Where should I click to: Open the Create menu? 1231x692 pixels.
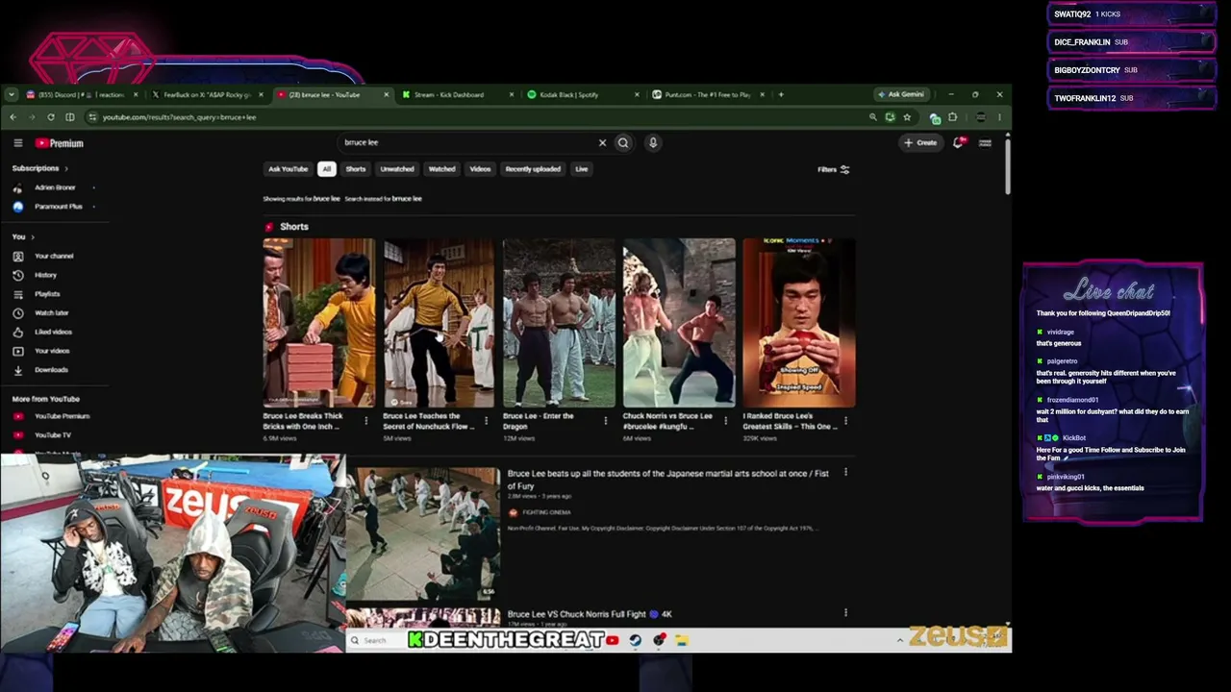tap(920, 143)
